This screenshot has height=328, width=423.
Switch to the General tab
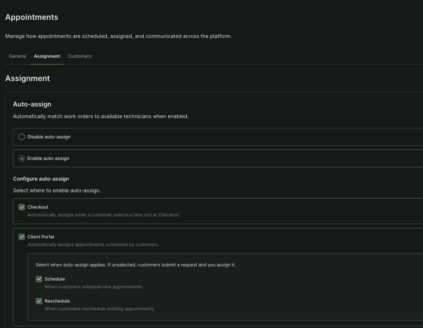pos(18,56)
